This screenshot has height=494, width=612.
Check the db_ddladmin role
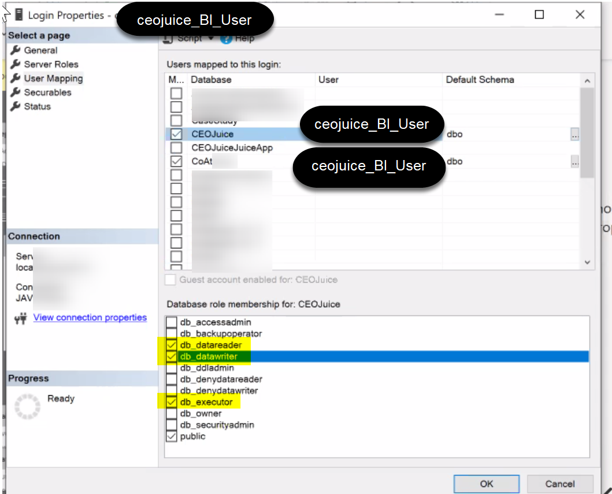[x=171, y=368]
